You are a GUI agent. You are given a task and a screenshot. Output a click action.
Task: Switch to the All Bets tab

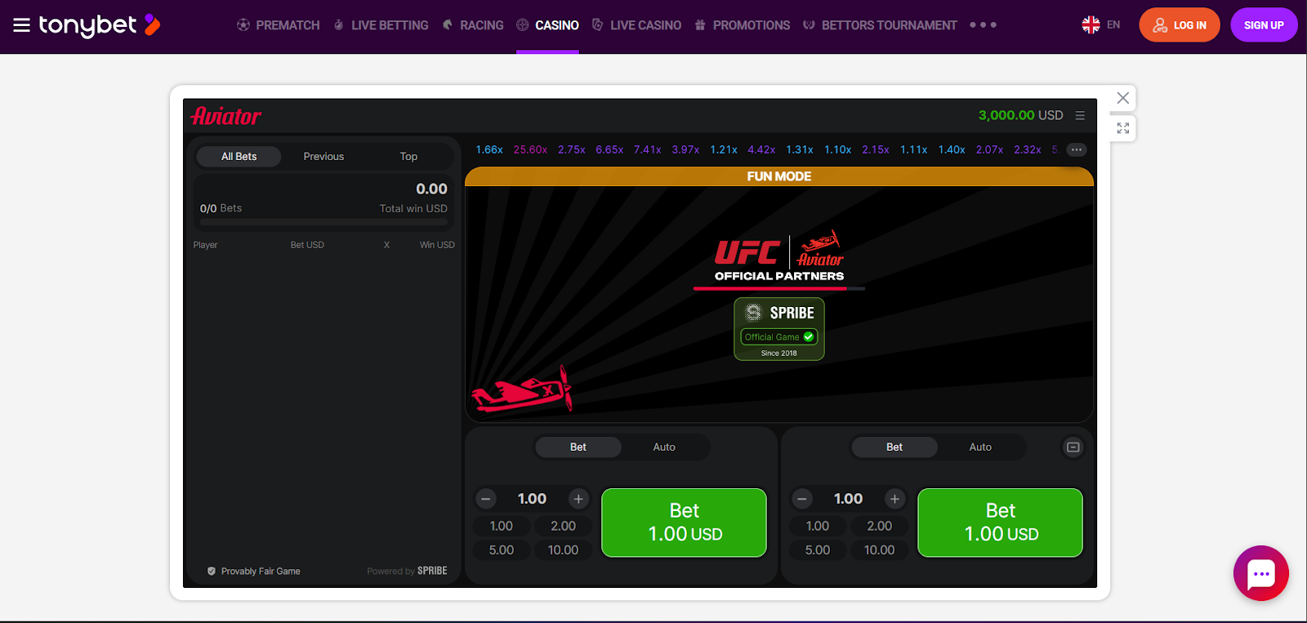pyautogui.click(x=239, y=157)
